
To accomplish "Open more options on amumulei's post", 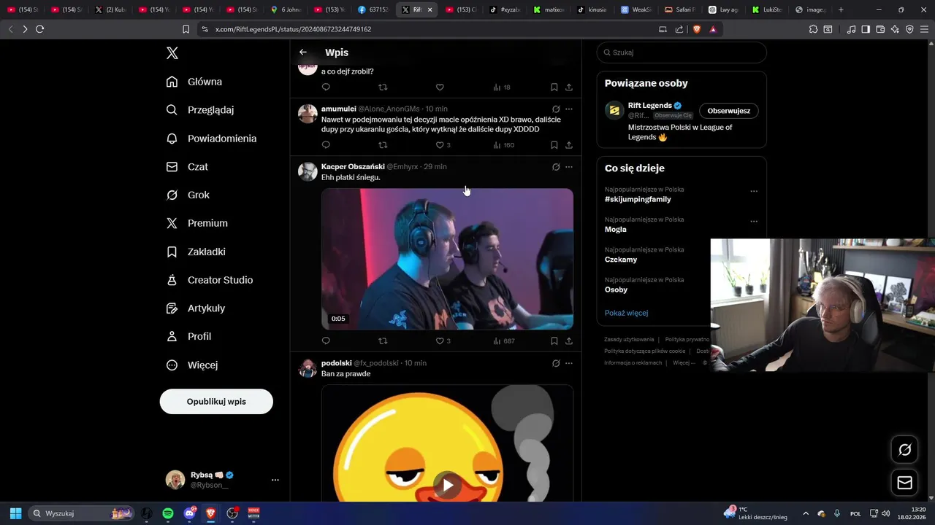I will point(569,109).
